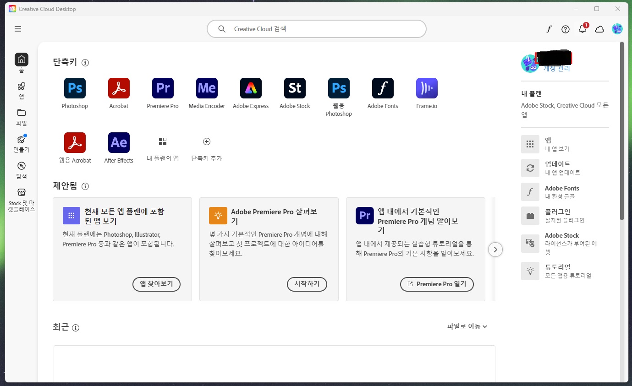Open Files (파일) in left sidebar
The width and height of the screenshot is (632, 386).
pyautogui.click(x=22, y=117)
